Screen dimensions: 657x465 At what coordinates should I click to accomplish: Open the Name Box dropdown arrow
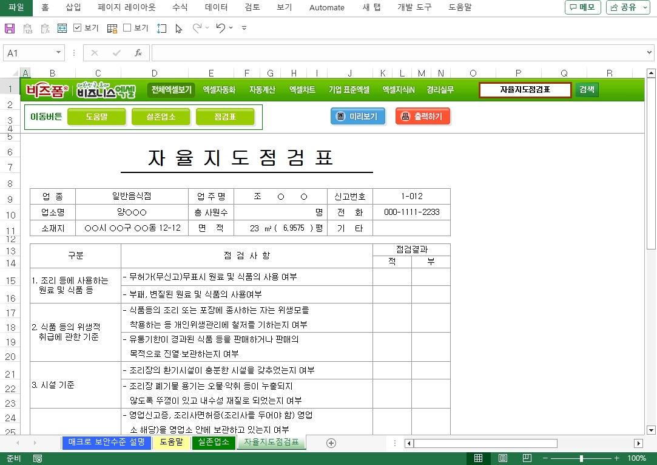59,53
